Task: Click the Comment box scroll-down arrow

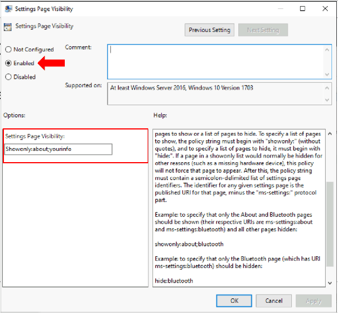Action: click(328, 73)
